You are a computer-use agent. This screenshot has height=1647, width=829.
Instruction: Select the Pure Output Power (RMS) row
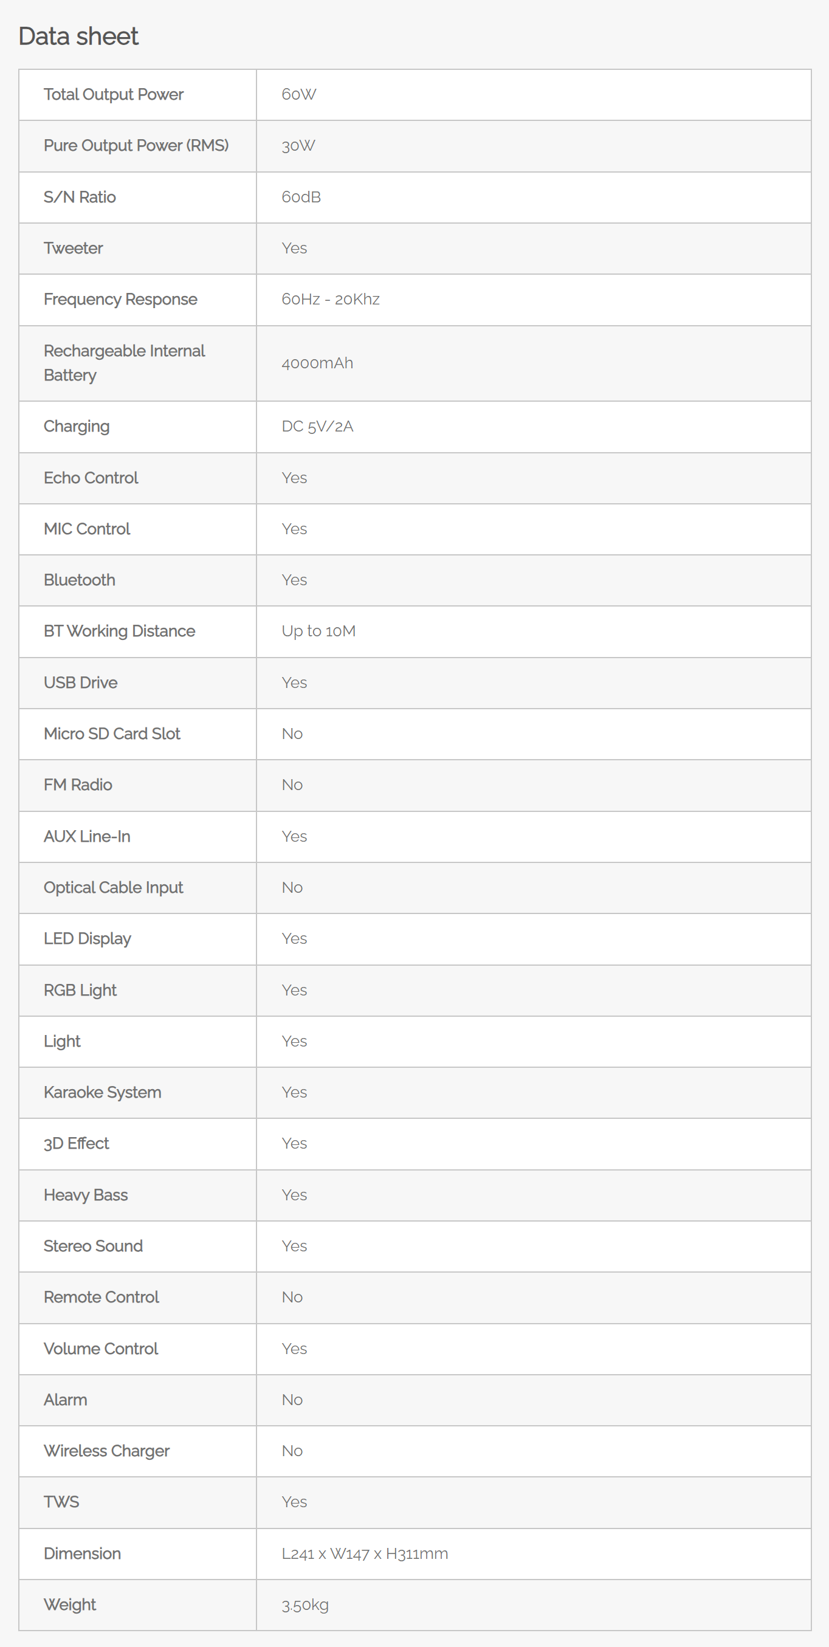(415, 146)
